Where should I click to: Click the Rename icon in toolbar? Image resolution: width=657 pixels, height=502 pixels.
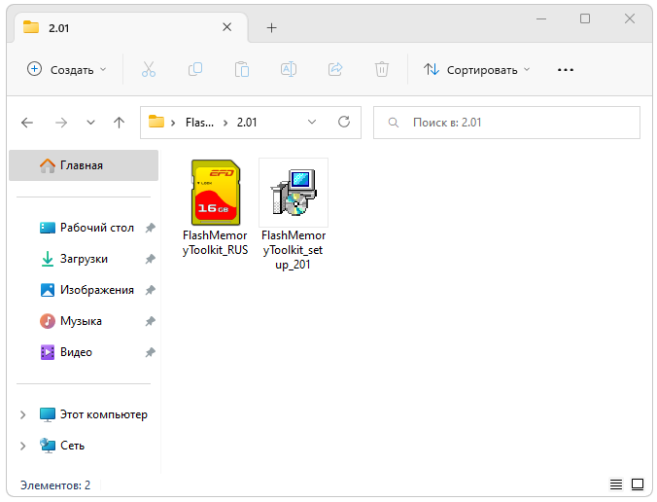point(289,69)
